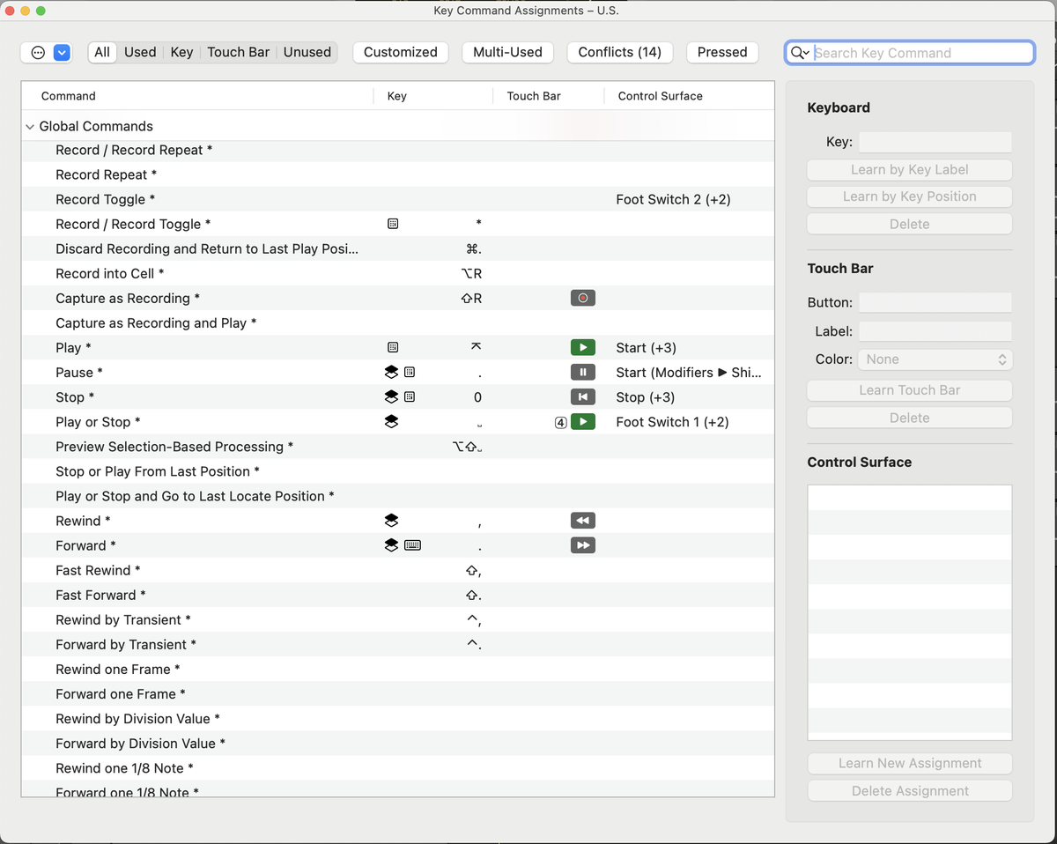Screen dimensions: 1057x844
Task: Toggle the Pressed filter
Action: 722,52
